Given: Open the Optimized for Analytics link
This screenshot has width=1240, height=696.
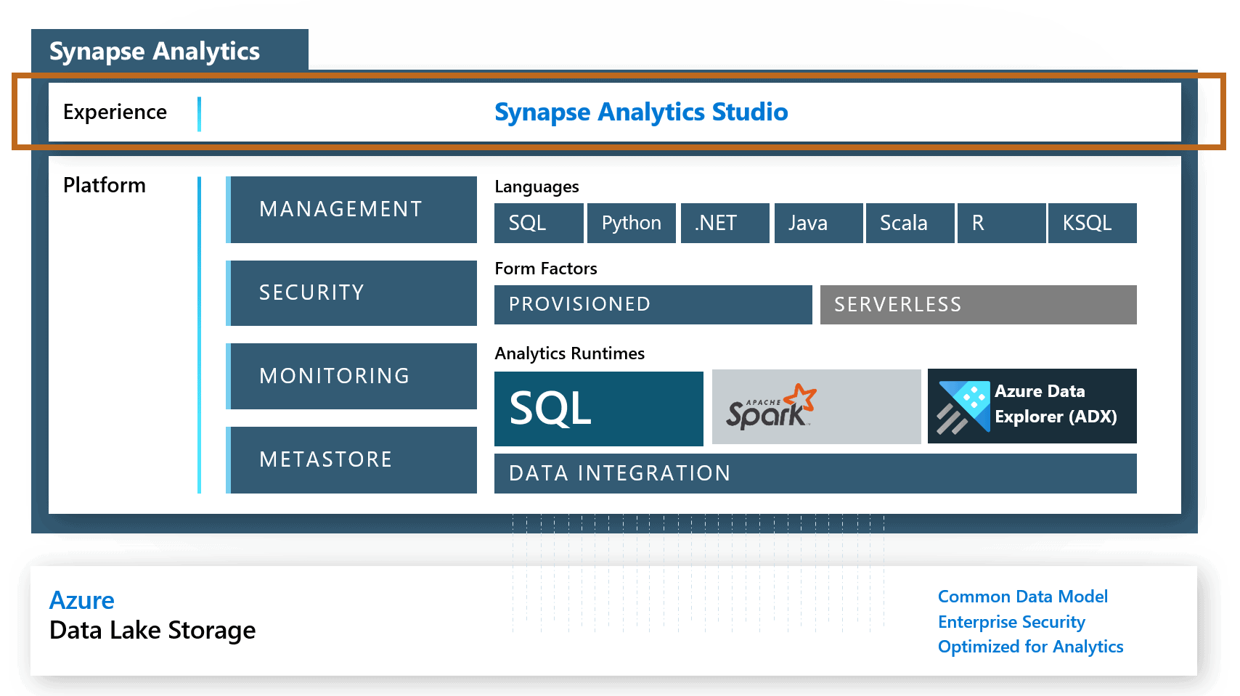Looking at the screenshot, I should click(1030, 647).
